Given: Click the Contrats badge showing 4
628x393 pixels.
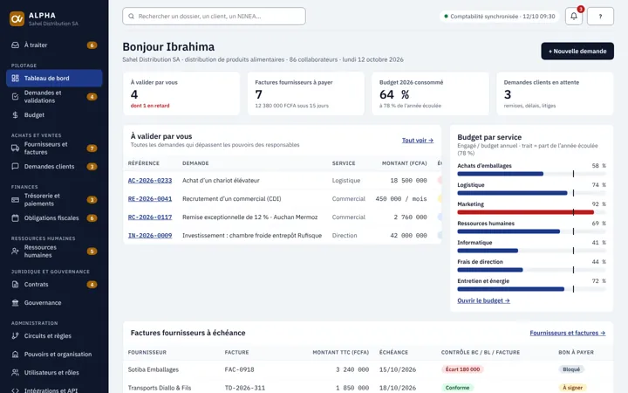Looking at the screenshot, I should [92, 285].
